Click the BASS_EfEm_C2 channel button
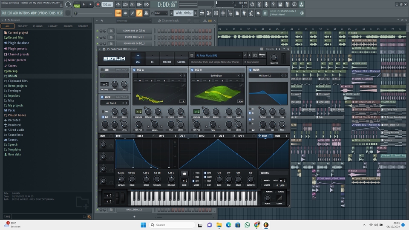This screenshot has height=230, width=409. pyautogui.click(x=134, y=210)
